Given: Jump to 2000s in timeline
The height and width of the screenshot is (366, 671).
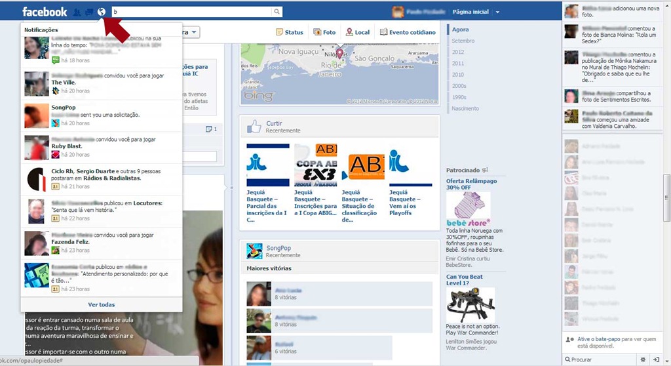Looking at the screenshot, I should point(459,86).
